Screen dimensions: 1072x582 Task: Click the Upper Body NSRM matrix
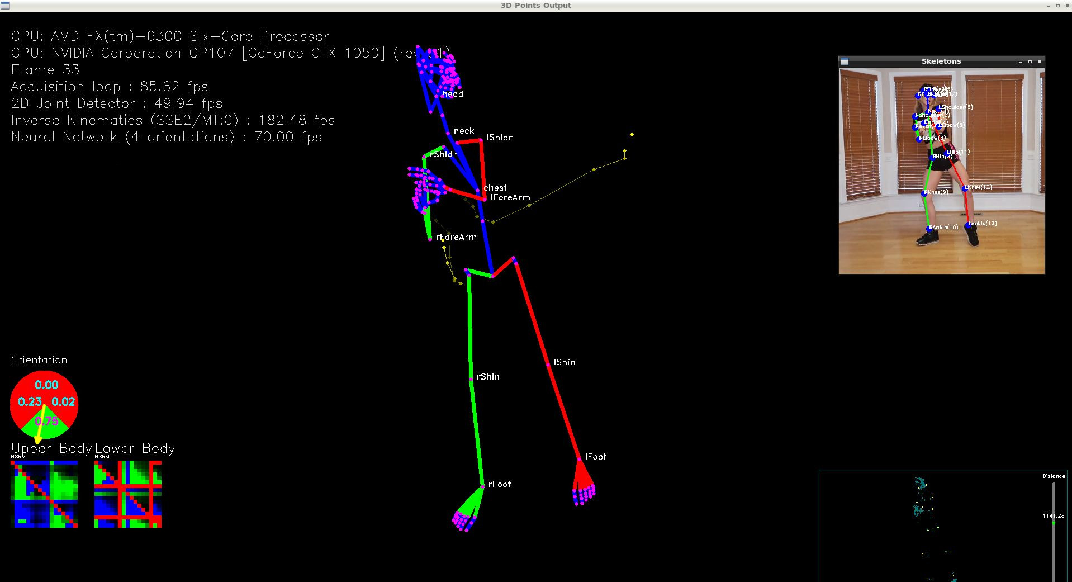point(45,494)
